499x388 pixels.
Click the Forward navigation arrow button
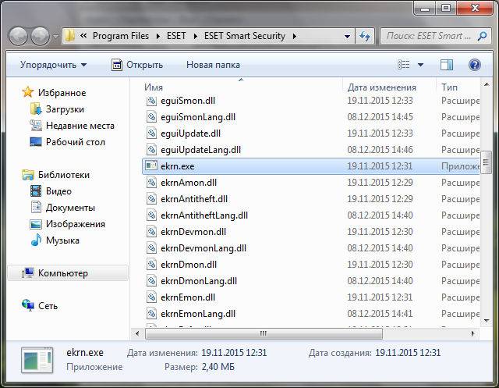pos(40,36)
